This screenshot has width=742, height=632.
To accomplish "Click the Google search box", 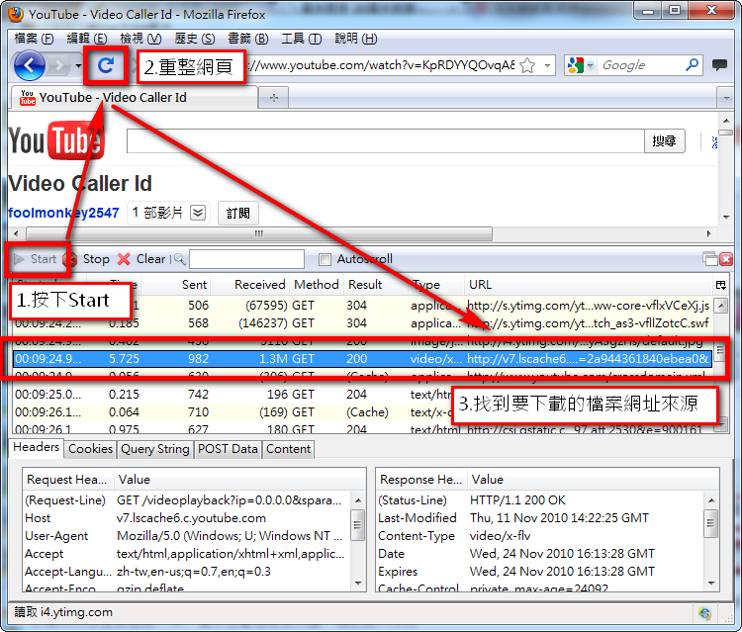I will pos(640,65).
